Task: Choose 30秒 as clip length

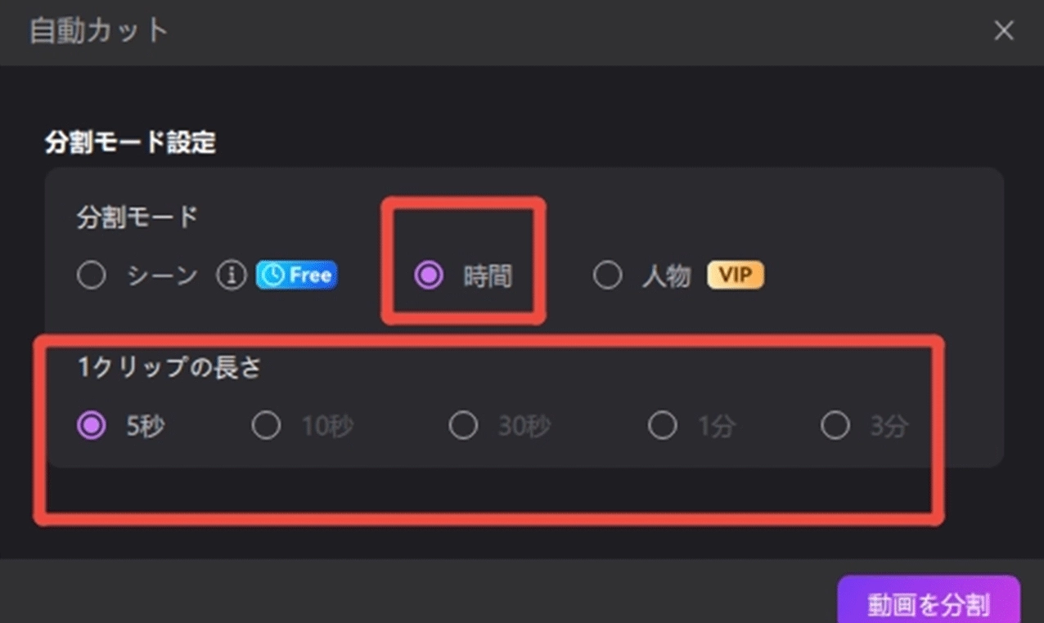Action: pyautogui.click(x=464, y=425)
